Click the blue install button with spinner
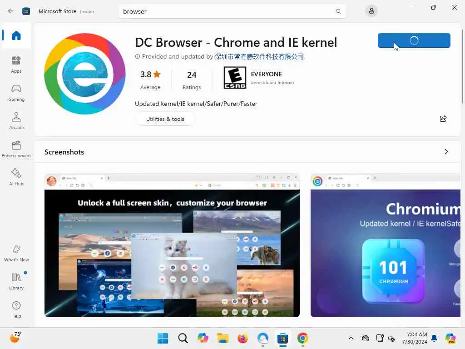 pyautogui.click(x=414, y=40)
